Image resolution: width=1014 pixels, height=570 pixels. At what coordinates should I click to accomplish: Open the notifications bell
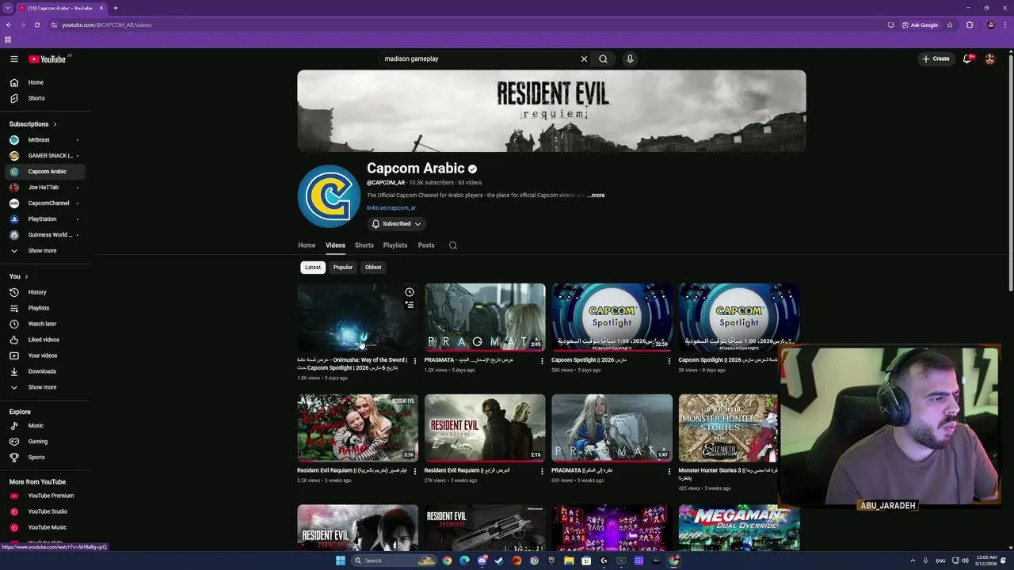tap(966, 59)
